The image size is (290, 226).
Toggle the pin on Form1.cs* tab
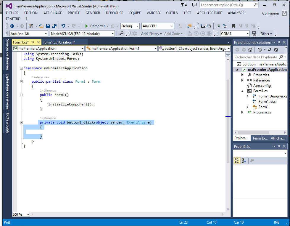tap(33, 42)
